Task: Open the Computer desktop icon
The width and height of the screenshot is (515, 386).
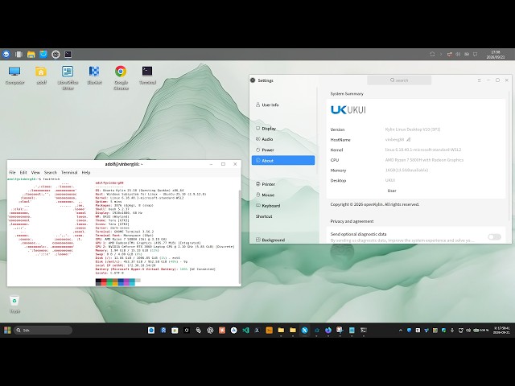Action: (14, 76)
